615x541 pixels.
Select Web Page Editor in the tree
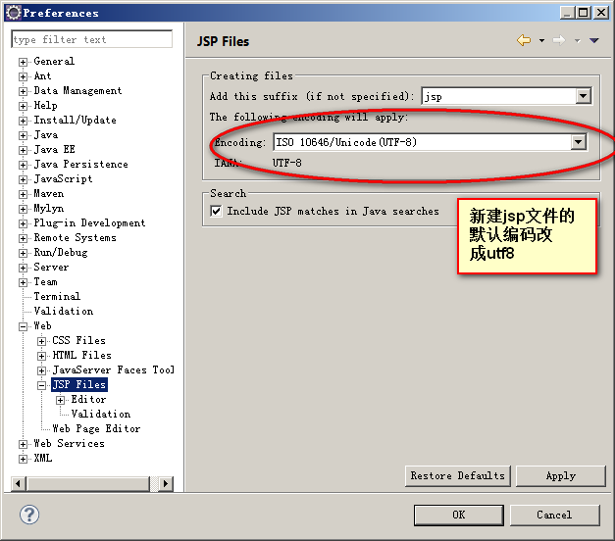pyautogui.click(x=95, y=428)
